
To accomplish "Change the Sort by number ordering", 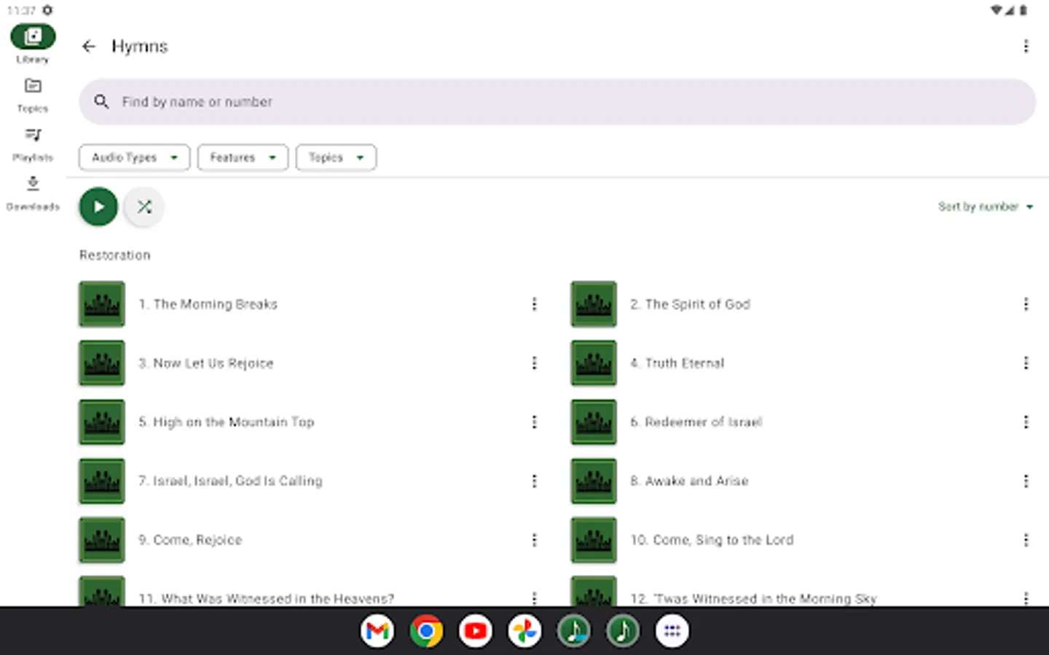I will click(985, 207).
